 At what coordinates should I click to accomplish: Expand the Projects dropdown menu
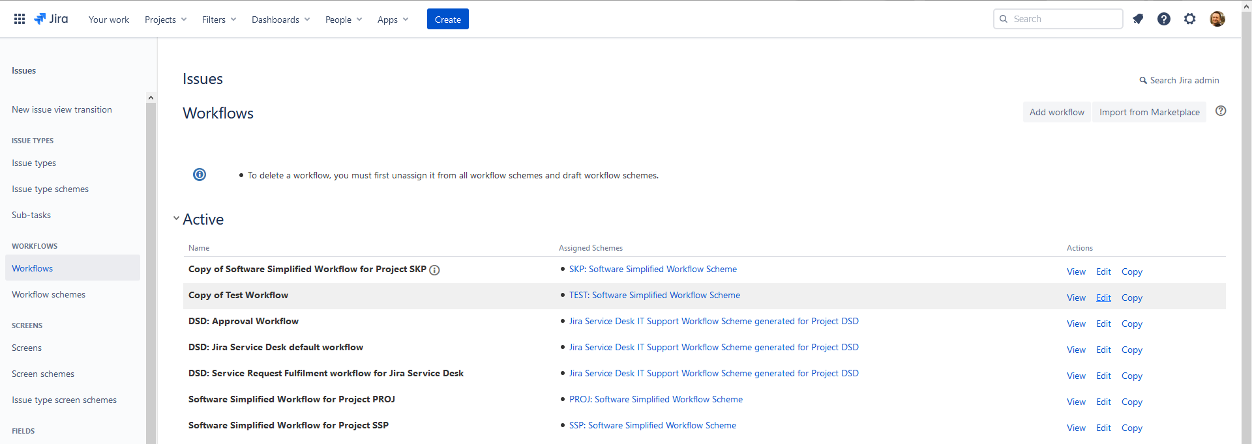(x=166, y=20)
